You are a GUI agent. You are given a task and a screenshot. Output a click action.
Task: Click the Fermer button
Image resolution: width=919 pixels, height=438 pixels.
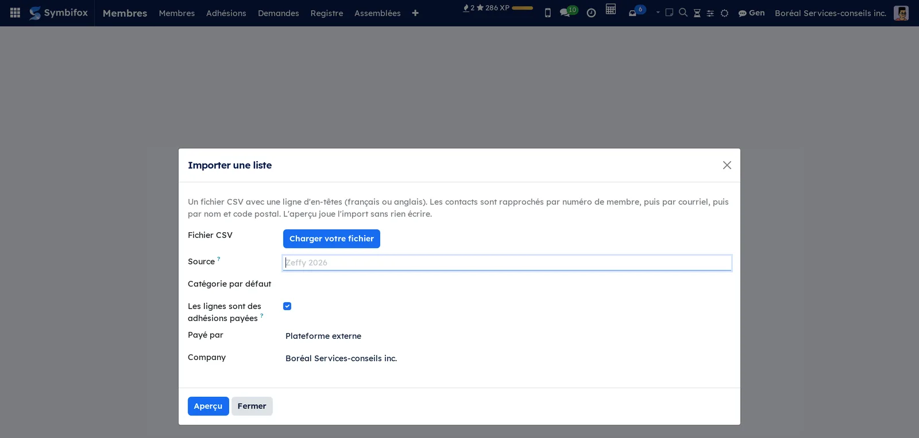252,406
